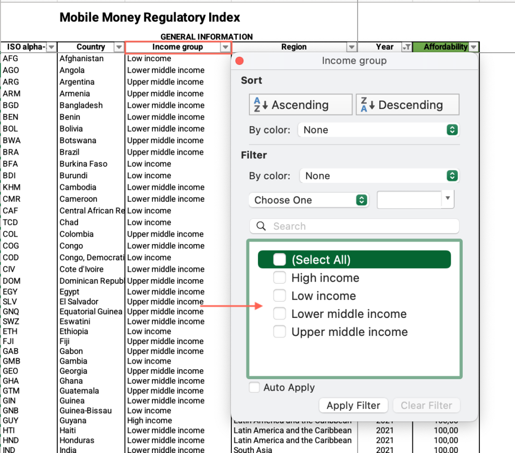Open the Income group column filter arrow

(x=225, y=47)
